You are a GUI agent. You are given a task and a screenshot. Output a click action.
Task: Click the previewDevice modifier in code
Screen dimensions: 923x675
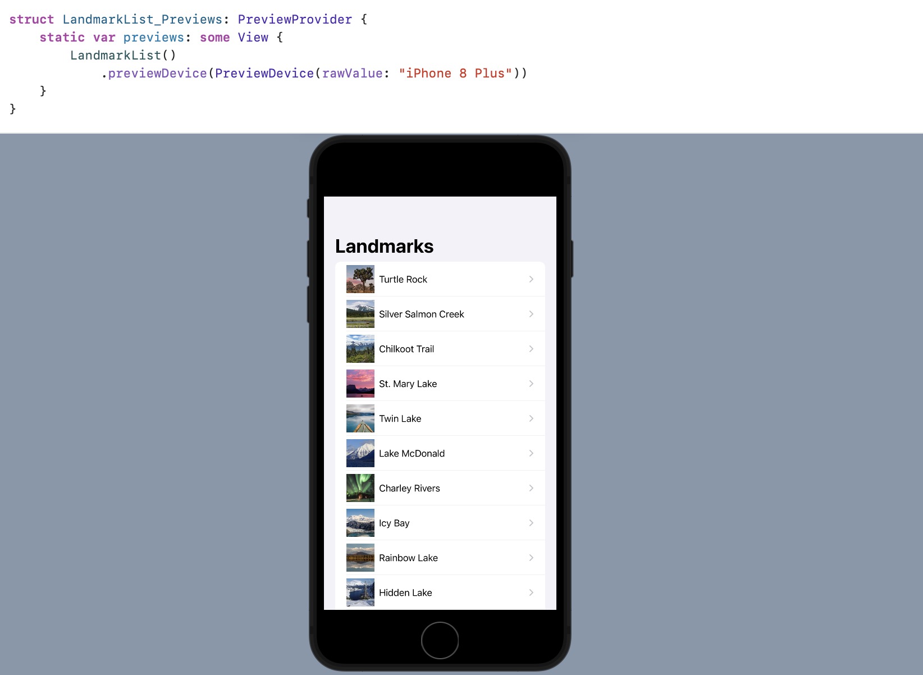coord(157,73)
